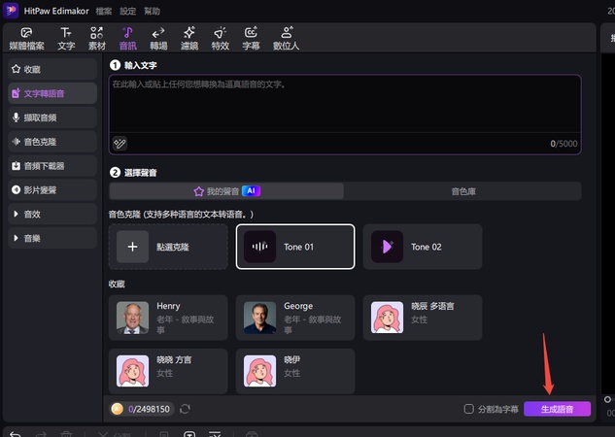Click into the text input area
Viewport: 615px width, 437px height.
345,104
